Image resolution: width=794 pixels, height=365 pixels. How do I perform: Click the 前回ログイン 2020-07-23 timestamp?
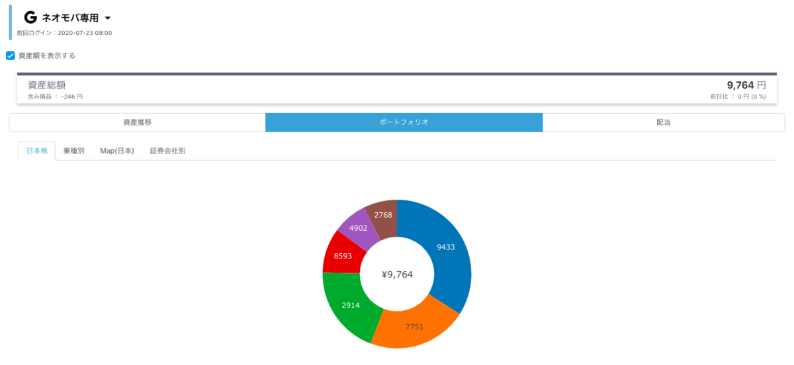point(64,33)
